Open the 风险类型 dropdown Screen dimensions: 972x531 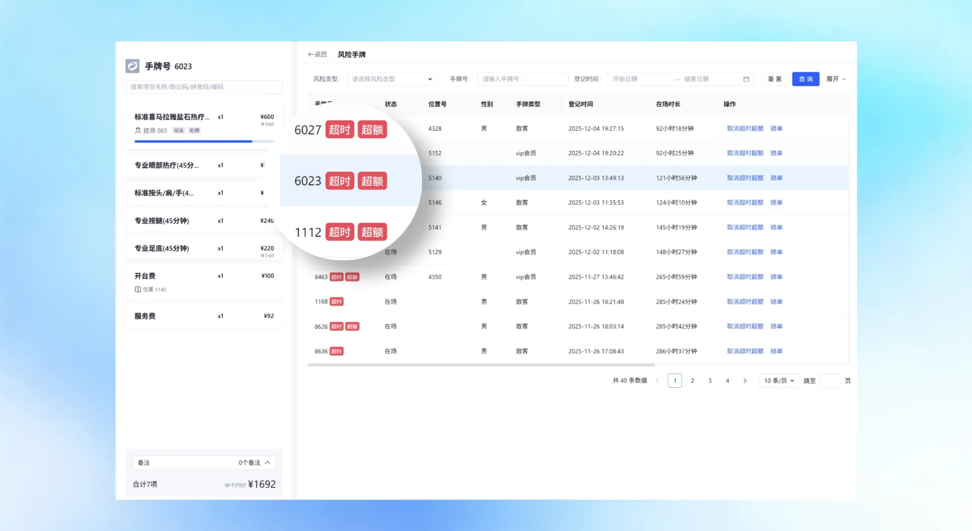392,79
